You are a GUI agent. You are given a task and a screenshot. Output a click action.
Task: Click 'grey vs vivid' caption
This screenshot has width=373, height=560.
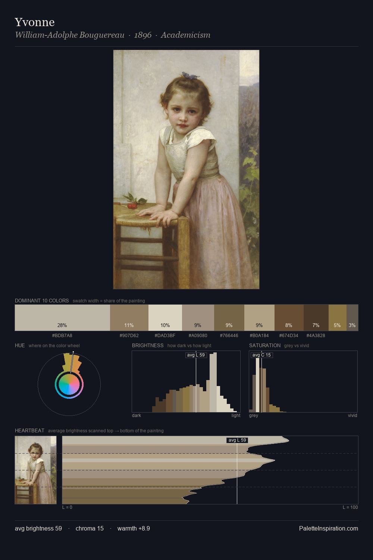(x=297, y=346)
